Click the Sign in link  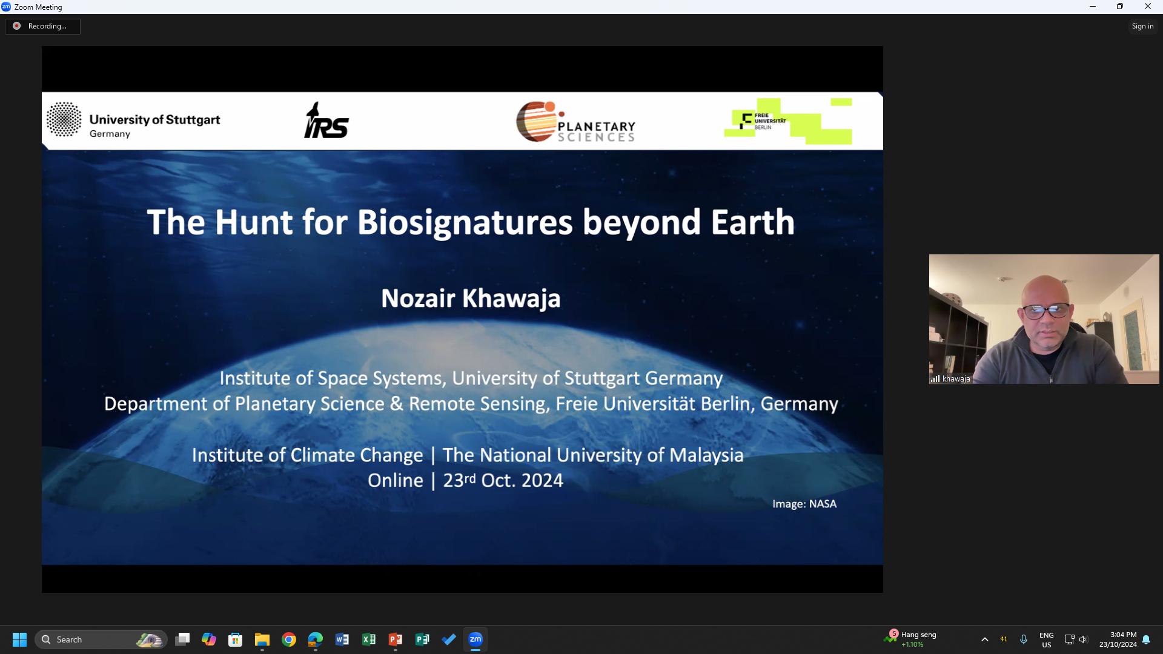[1142, 26]
